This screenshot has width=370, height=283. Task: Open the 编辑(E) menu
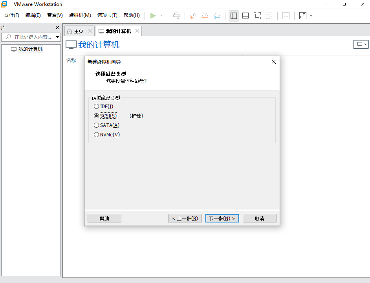(33, 15)
